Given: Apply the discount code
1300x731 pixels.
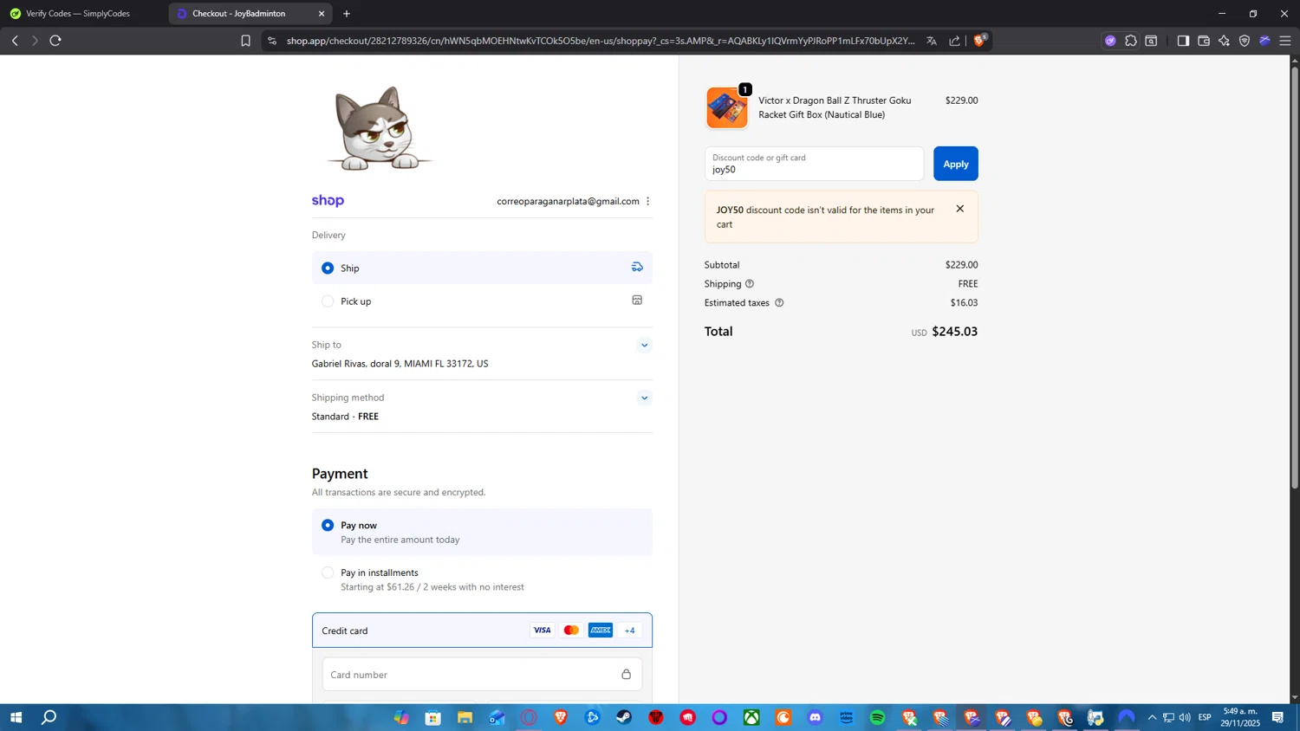Looking at the screenshot, I should (x=955, y=164).
